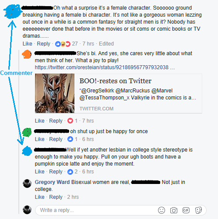The height and width of the screenshot is (219, 218).
Task: Like Gregory Ward's comment
Action: (x=39, y=197)
